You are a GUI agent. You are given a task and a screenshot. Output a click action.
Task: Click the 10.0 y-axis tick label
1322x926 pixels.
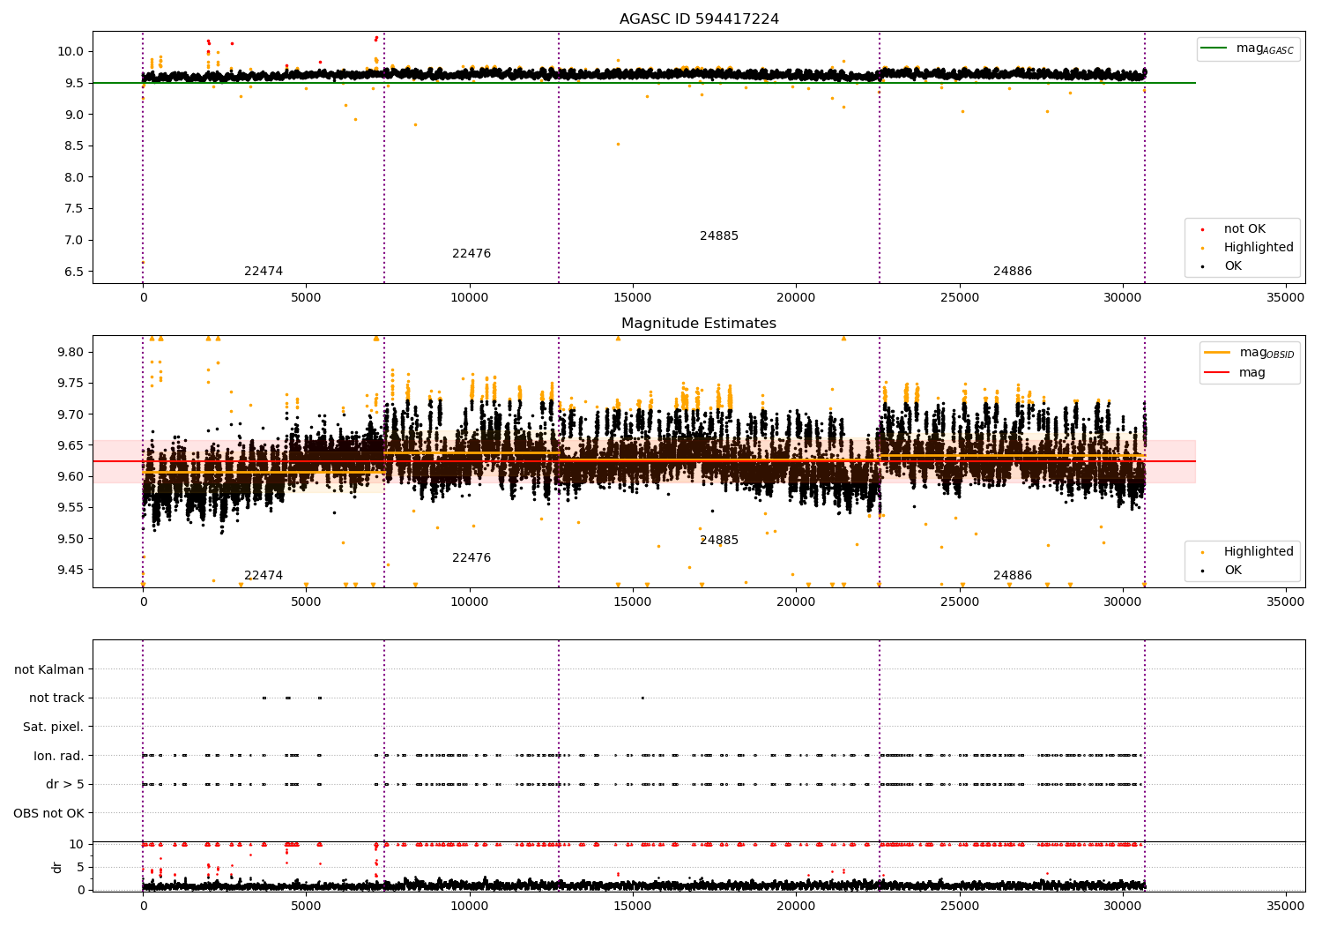69,51
